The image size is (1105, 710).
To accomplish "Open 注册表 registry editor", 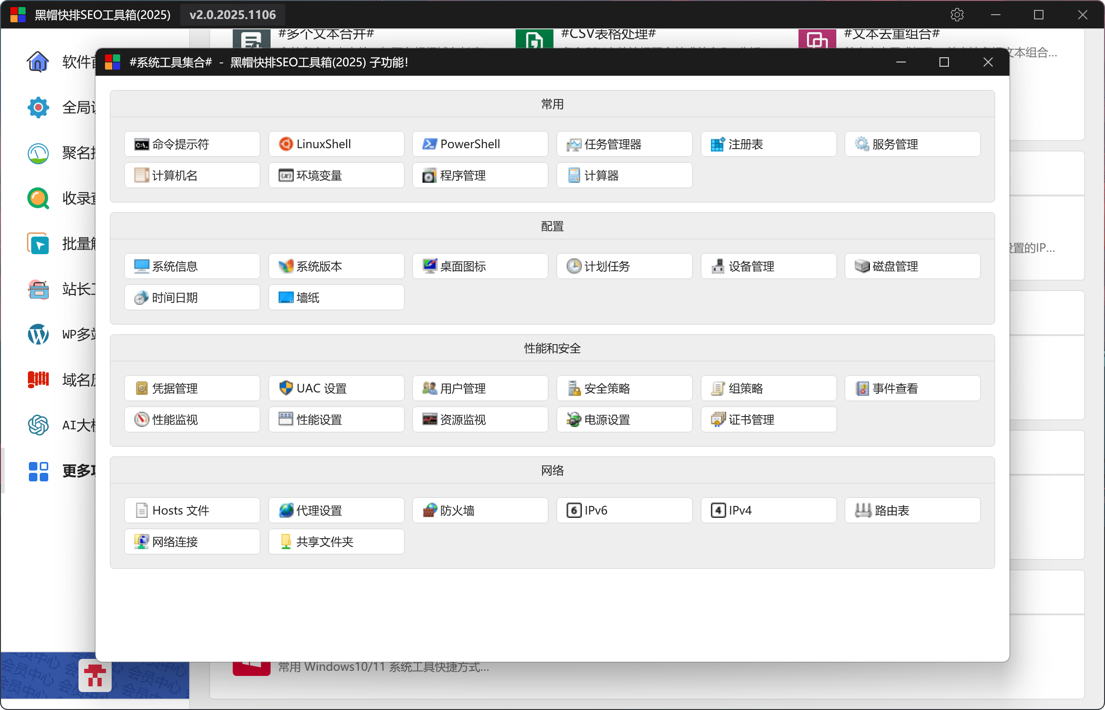I will (x=768, y=144).
